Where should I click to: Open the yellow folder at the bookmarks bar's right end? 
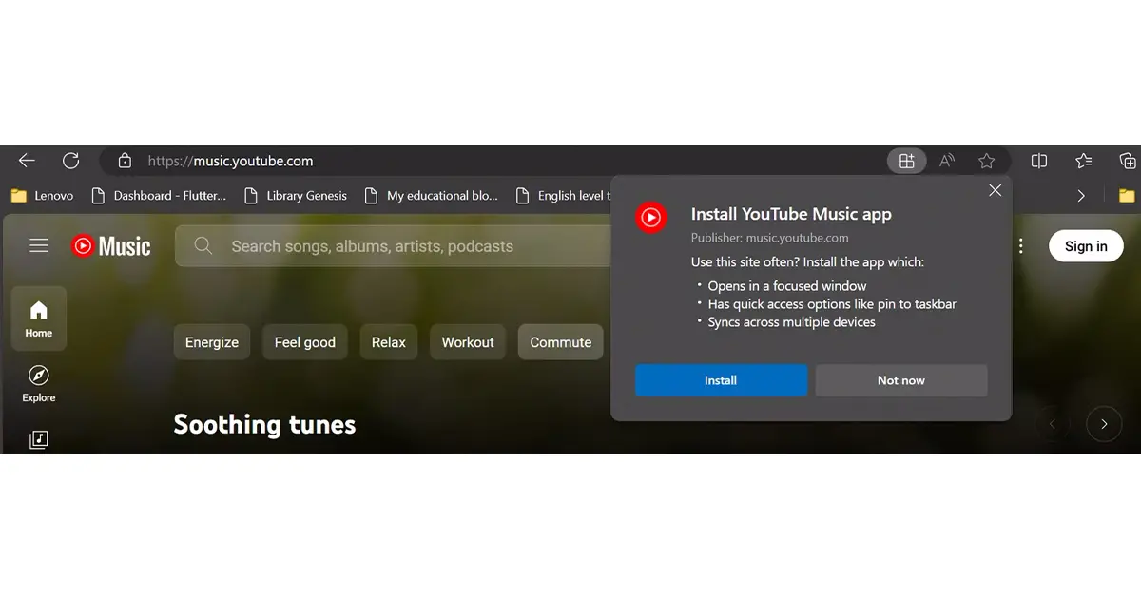tap(1127, 196)
